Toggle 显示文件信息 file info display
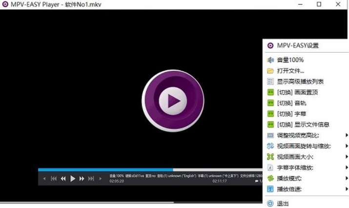The height and width of the screenshot is (208, 349). [x=303, y=125]
